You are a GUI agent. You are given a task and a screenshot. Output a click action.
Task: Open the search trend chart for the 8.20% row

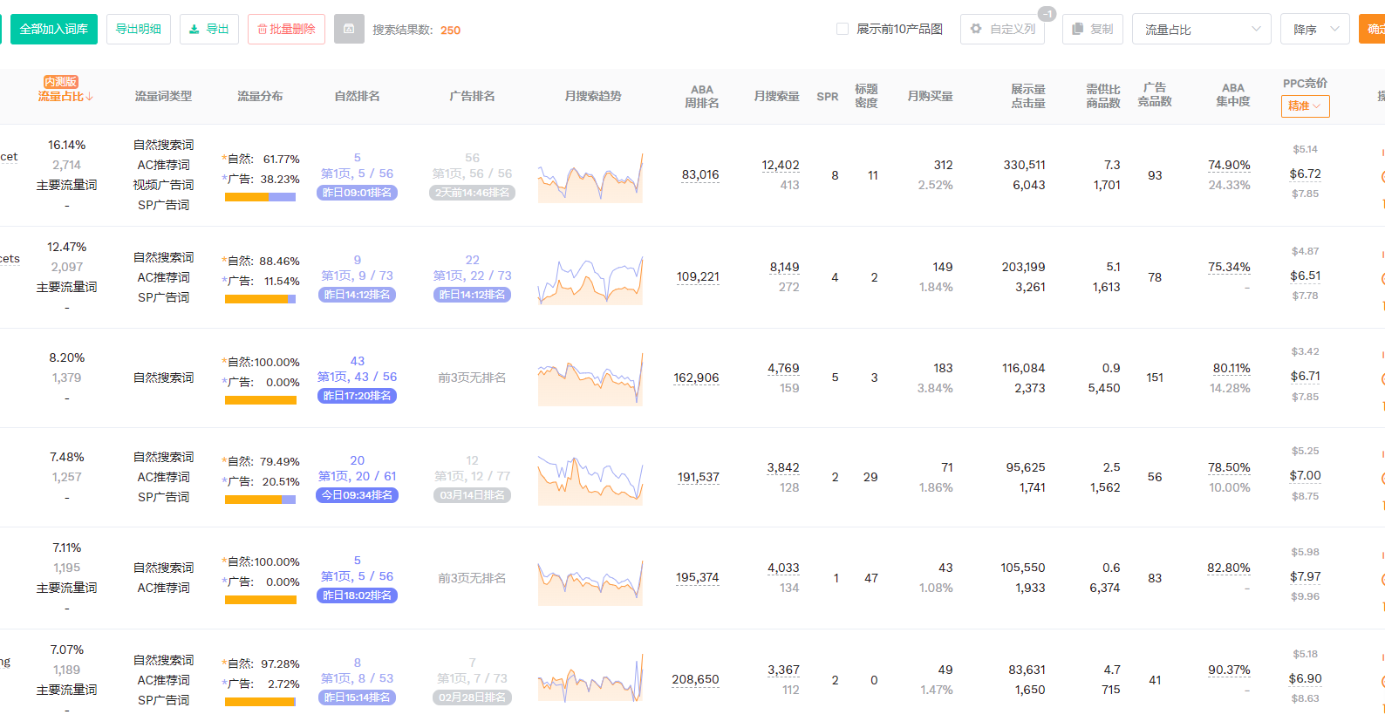pos(590,379)
